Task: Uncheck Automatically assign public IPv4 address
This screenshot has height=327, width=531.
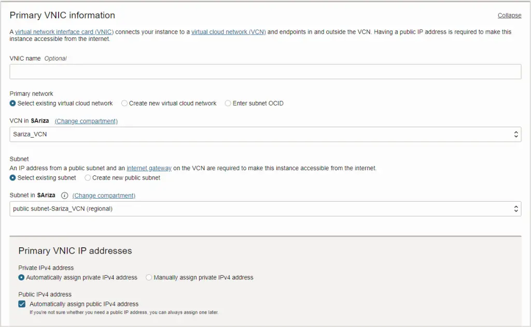Action: 22,304
